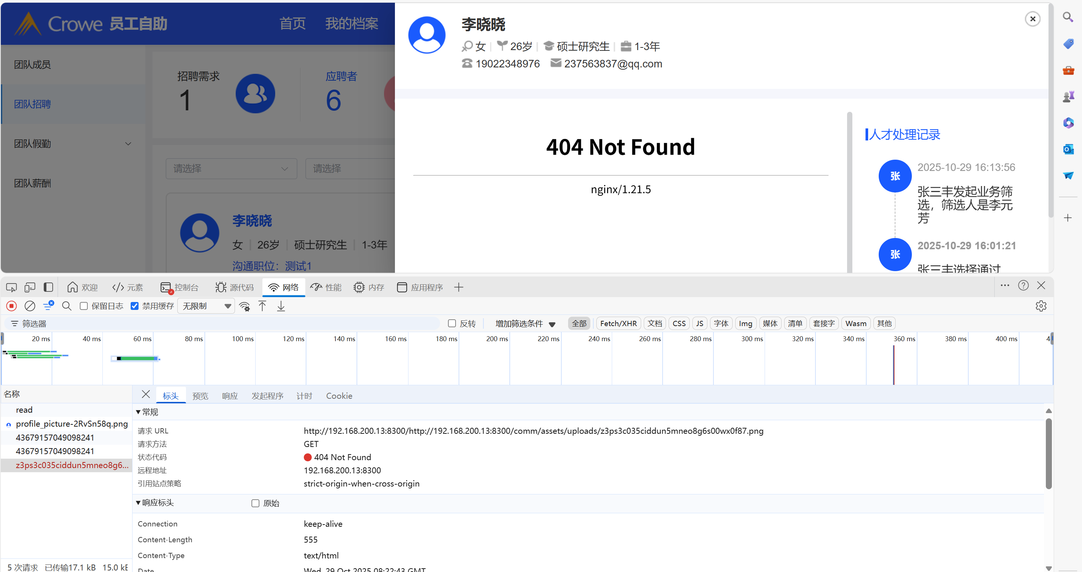
Task: Toggle device emulation icon in DevTools
Action: click(x=30, y=287)
